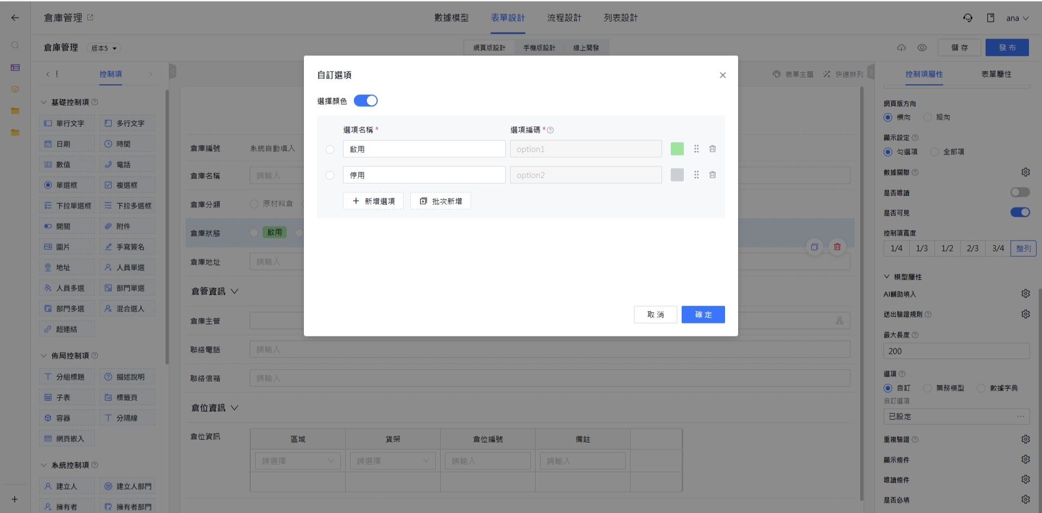Grab the drag handle of 啟用 option
The width and height of the screenshot is (1042, 513).
pyautogui.click(x=696, y=149)
